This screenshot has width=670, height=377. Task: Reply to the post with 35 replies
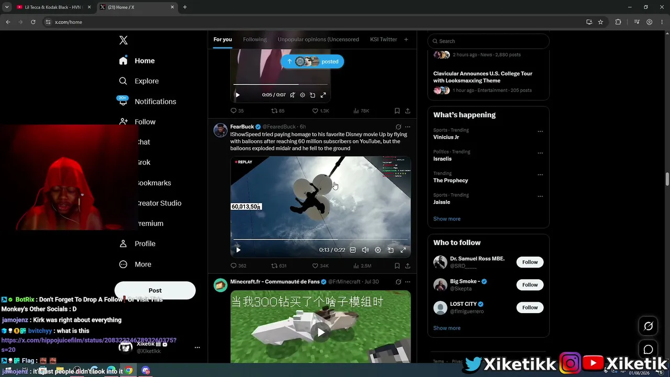point(237,111)
